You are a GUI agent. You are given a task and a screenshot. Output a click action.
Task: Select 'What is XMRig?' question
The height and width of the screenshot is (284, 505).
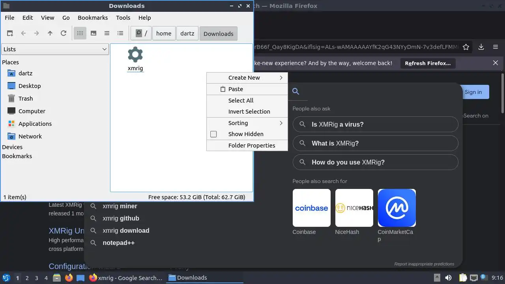point(375,143)
